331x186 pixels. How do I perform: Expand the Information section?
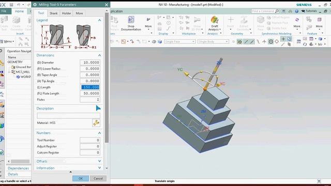pos(99,168)
